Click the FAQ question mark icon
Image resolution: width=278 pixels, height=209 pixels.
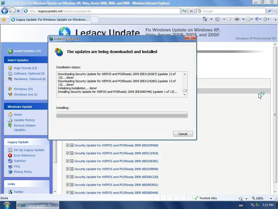coord(10,166)
